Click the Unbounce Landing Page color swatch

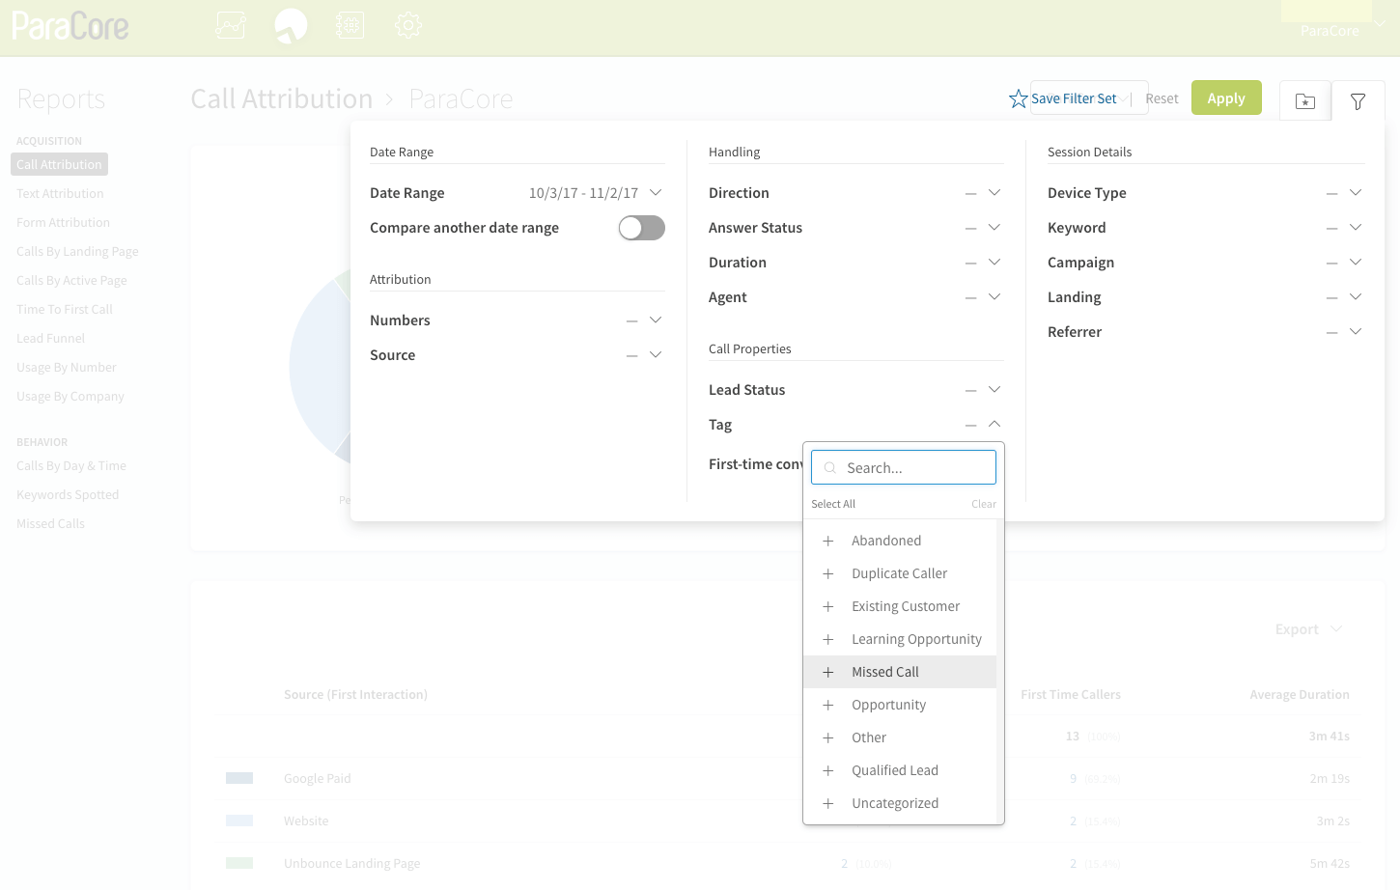[239, 863]
